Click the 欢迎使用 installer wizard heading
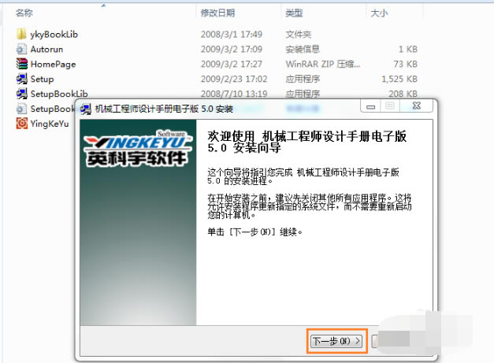The width and height of the screenshot is (494, 363). (306, 142)
